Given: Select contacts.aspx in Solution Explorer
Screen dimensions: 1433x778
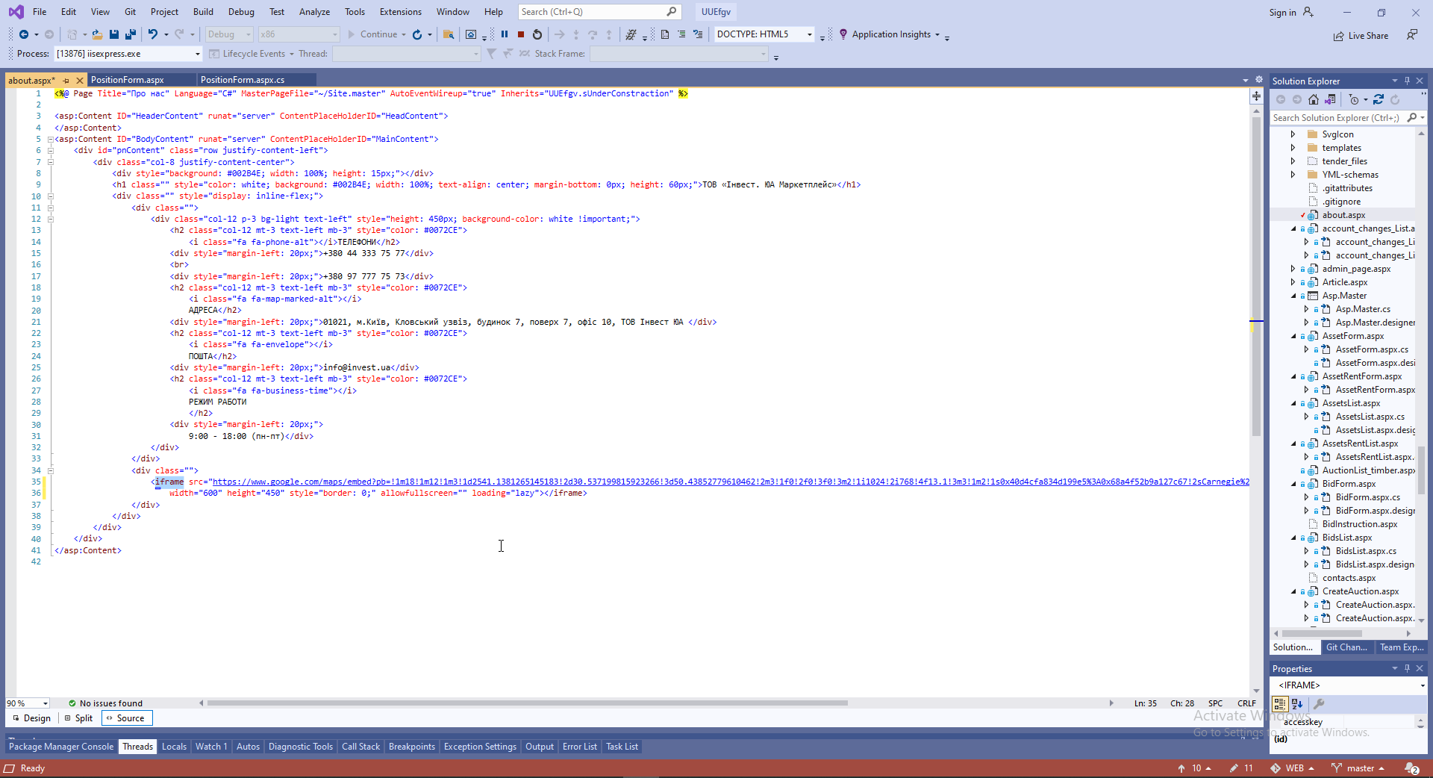Looking at the screenshot, I should pyautogui.click(x=1349, y=578).
